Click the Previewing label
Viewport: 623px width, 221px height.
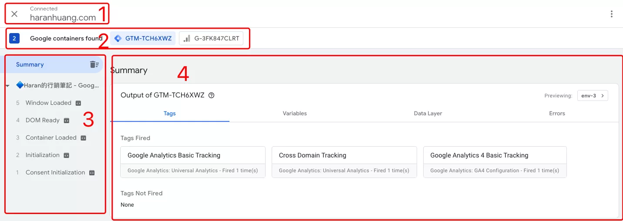(558, 96)
